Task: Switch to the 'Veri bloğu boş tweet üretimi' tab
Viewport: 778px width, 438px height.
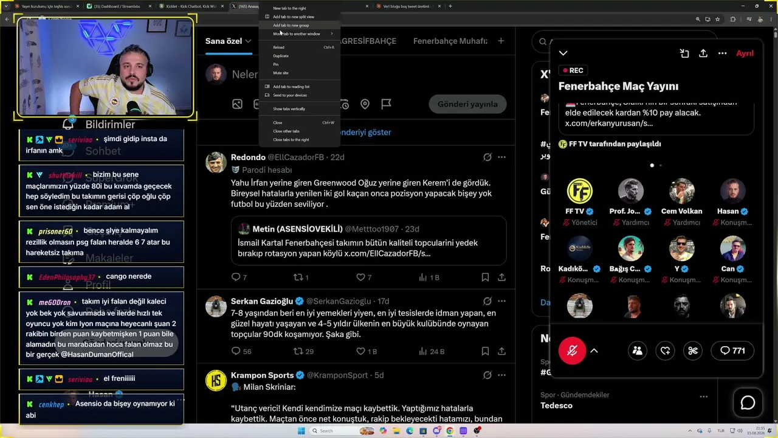Action: (408, 6)
